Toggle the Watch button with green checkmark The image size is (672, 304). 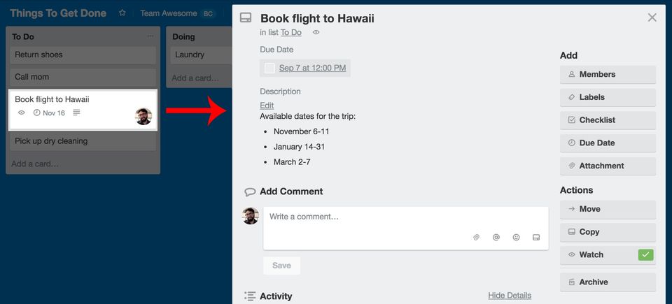(608, 255)
